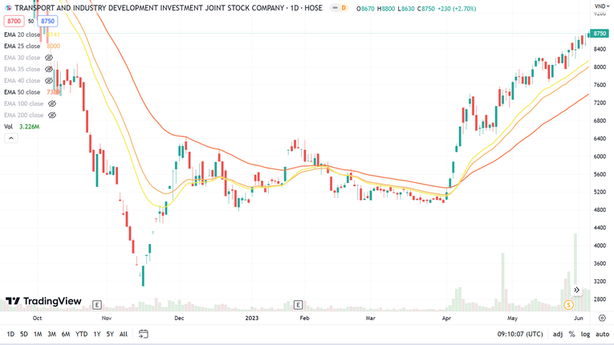Click the scroll-to-latest-bar double arrow icon

click(576, 290)
